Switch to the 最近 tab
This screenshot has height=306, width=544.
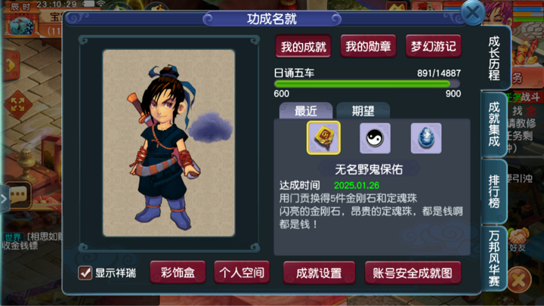point(306,111)
